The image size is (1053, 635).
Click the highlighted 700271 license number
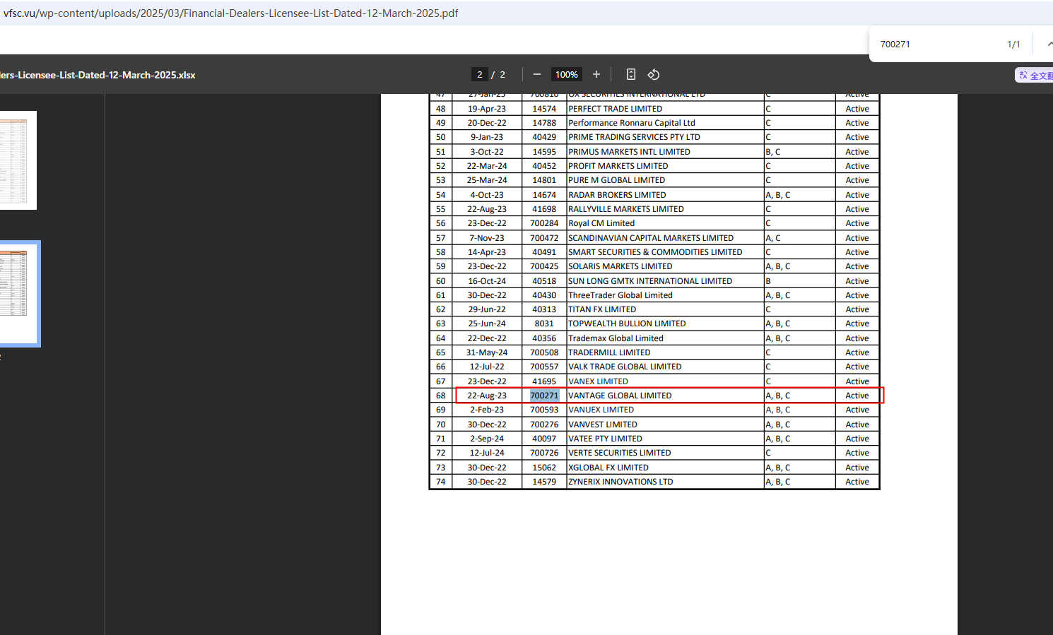(544, 396)
